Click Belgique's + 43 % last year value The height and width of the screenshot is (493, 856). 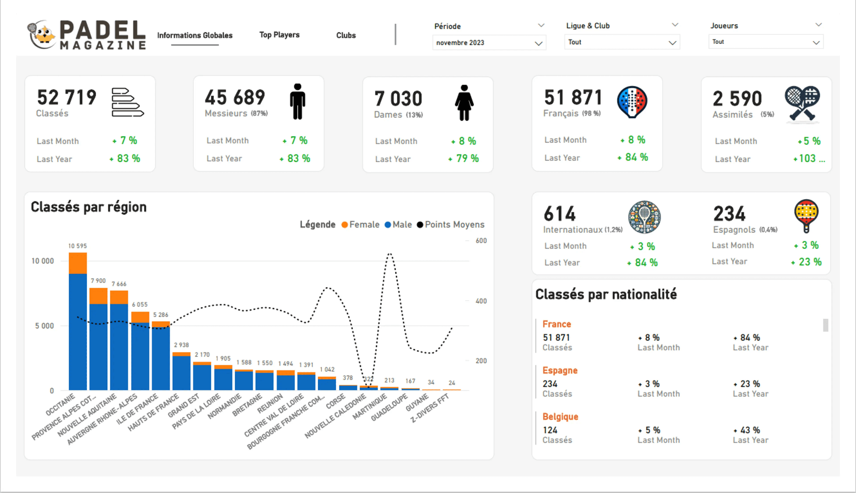tap(747, 430)
